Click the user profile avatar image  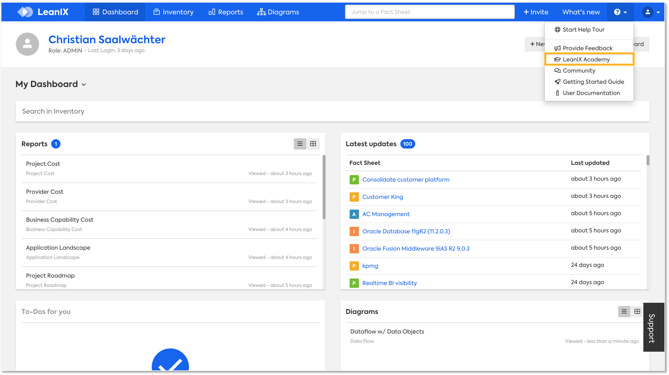pyautogui.click(x=28, y=44)
